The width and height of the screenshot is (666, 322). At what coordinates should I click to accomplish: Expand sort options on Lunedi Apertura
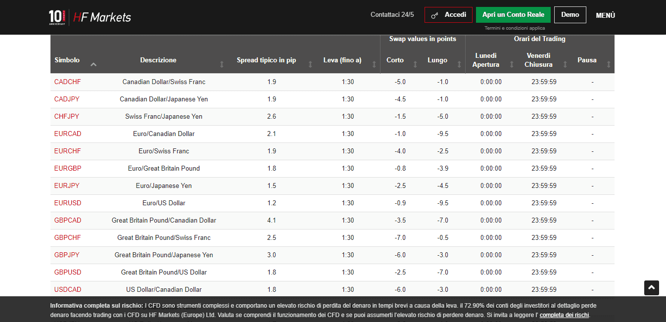click(x=512, y=64)
